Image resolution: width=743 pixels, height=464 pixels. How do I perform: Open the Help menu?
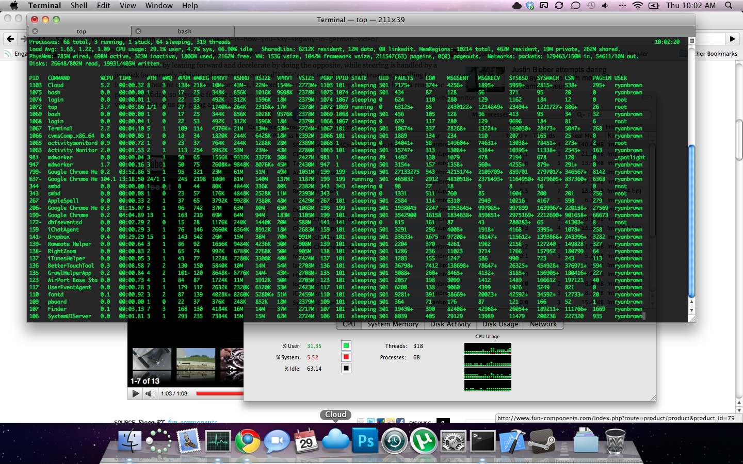tap(190, 5)
